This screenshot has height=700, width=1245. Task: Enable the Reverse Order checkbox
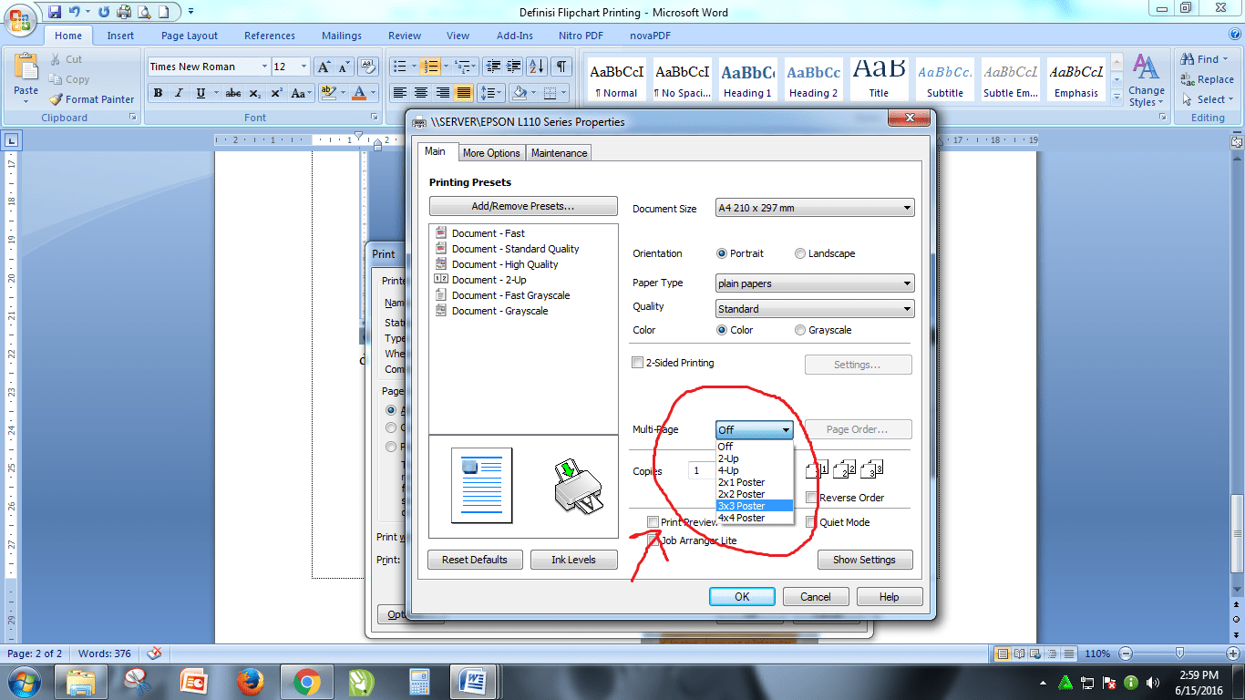tap(811, 498)
